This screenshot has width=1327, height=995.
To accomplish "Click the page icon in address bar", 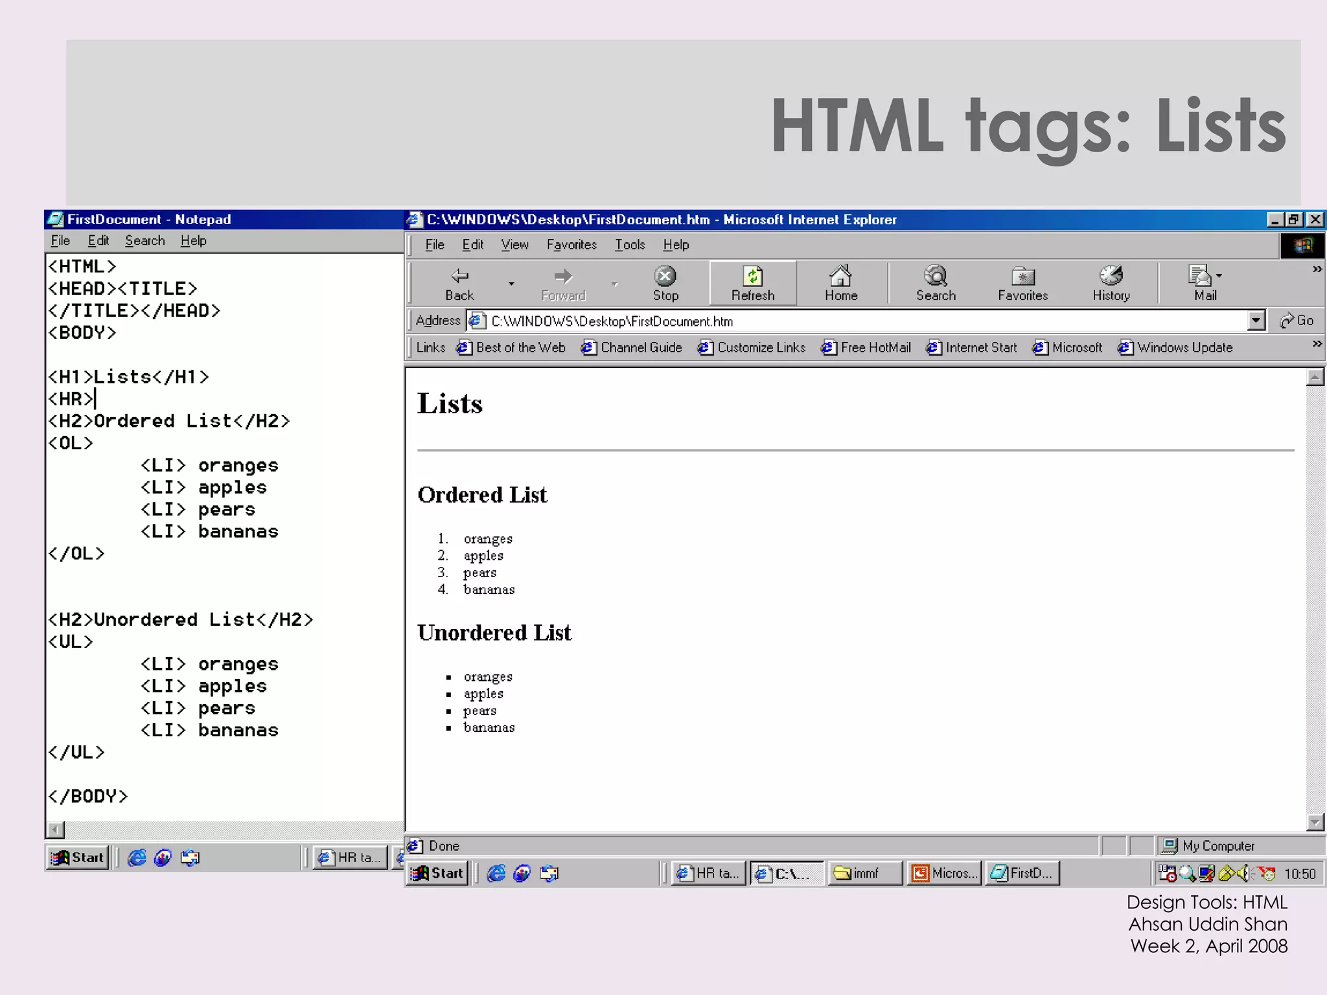I will (x=477, y=321).
